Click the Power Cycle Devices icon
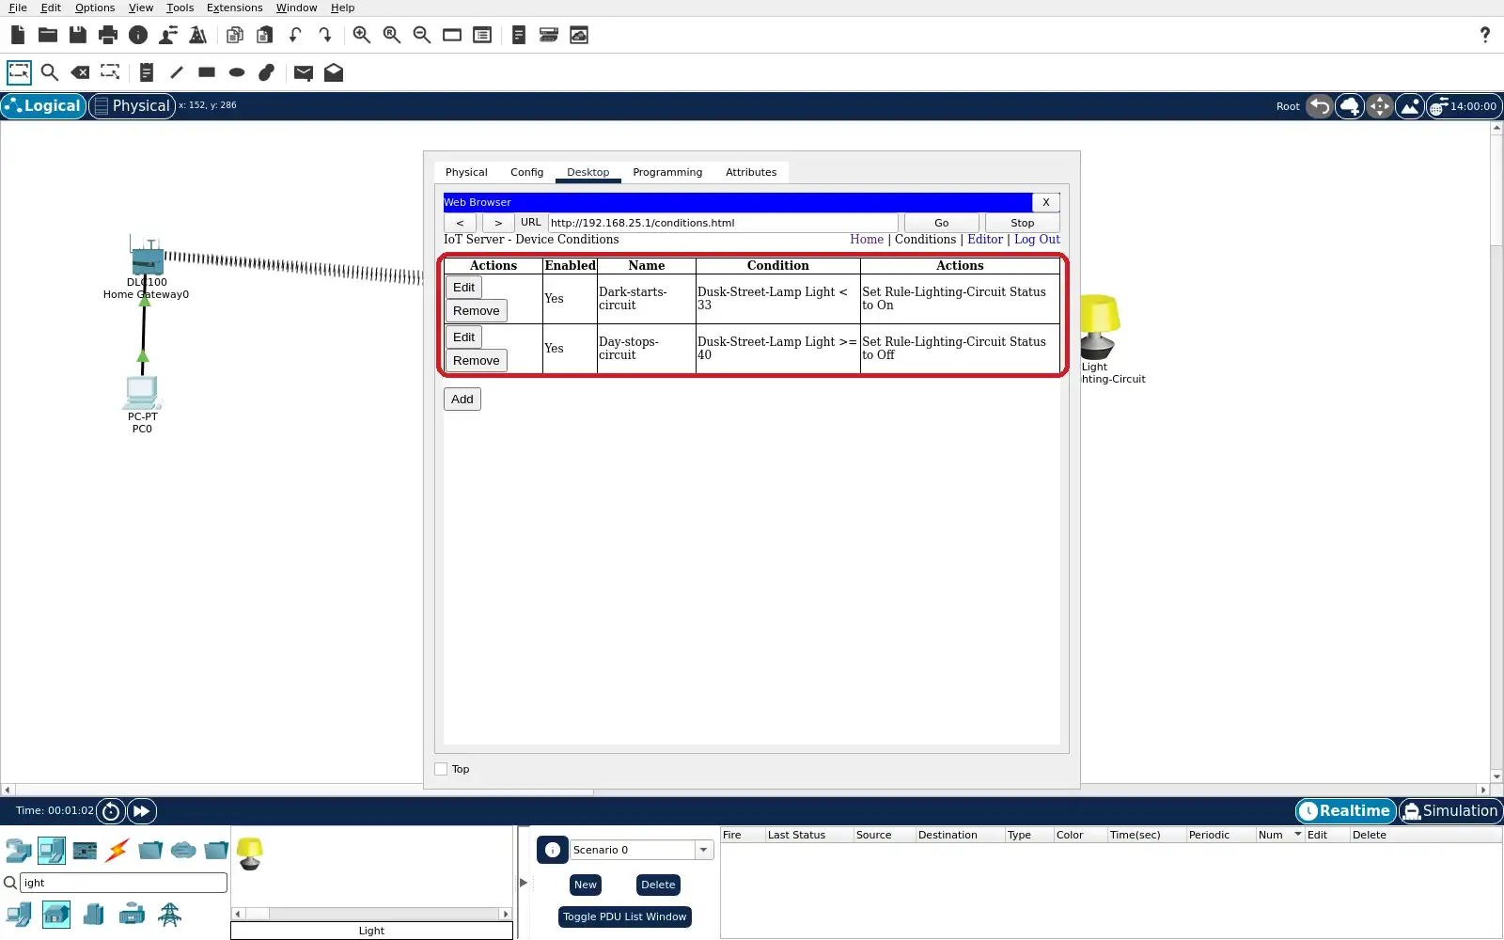1504x940 pixels. (111, 811)
